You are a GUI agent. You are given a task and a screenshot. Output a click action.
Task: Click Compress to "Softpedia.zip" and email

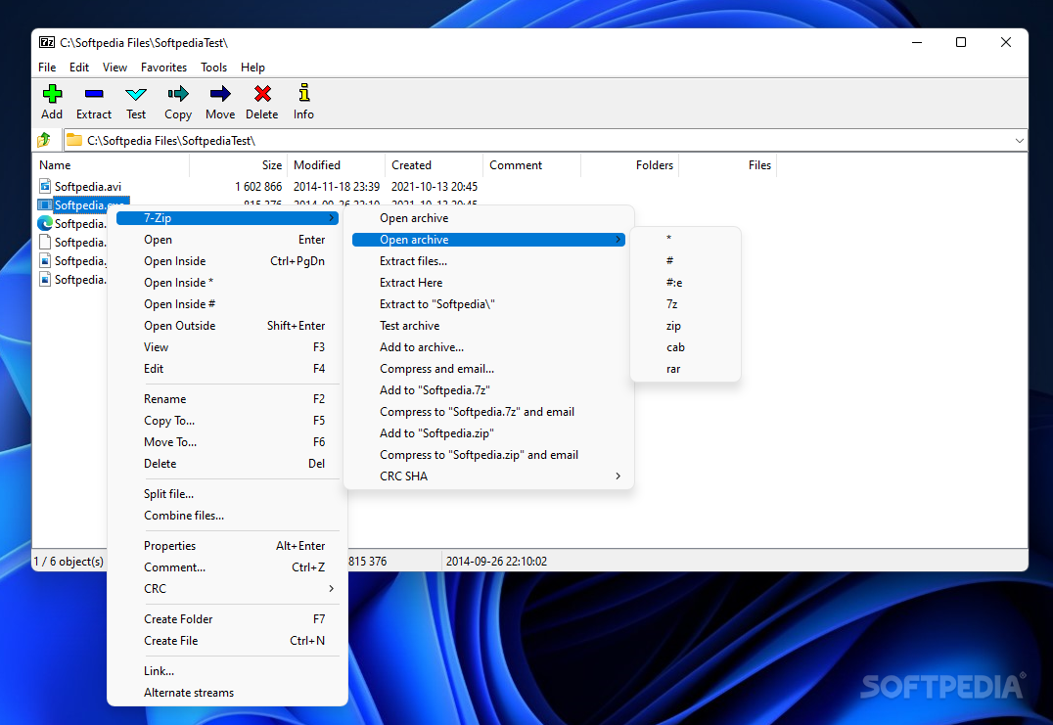[x=488, y=454]
